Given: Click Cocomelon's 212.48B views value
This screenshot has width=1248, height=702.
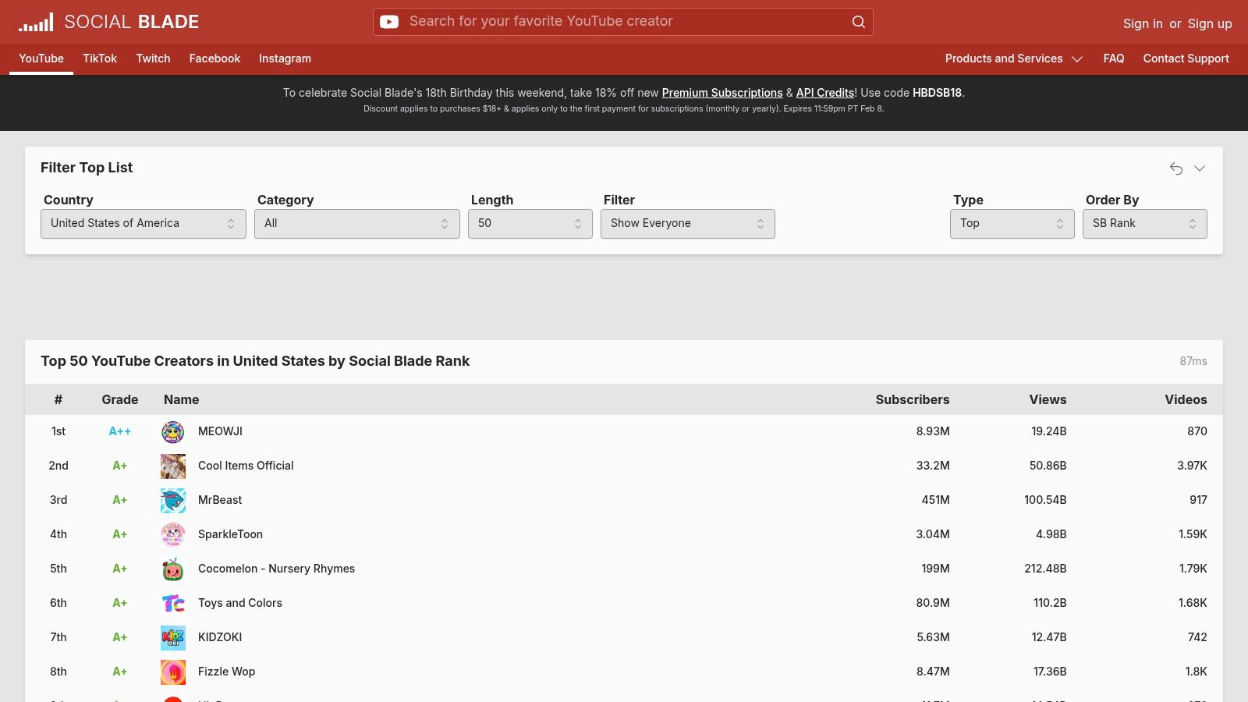Looking at the screenshot, I should [1045, 569].
